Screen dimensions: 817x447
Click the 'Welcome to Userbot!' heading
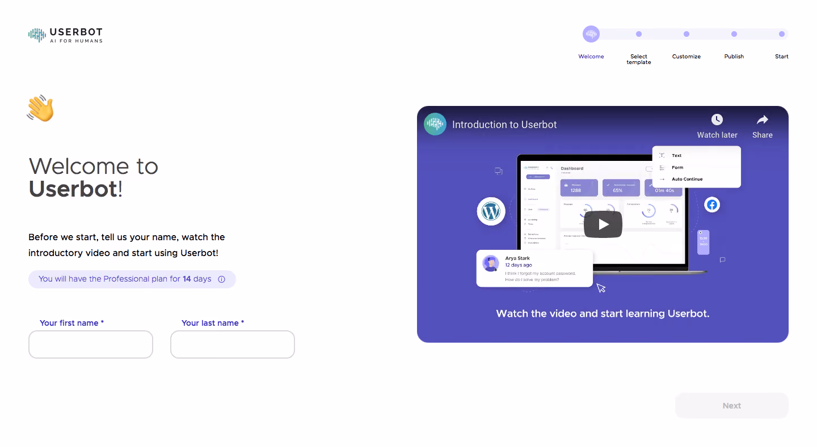pyautogui.click(x=94, y=177)
